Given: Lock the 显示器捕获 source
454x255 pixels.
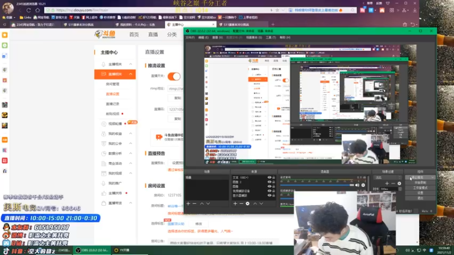Looking at the screenshot, I should point(274,195).
